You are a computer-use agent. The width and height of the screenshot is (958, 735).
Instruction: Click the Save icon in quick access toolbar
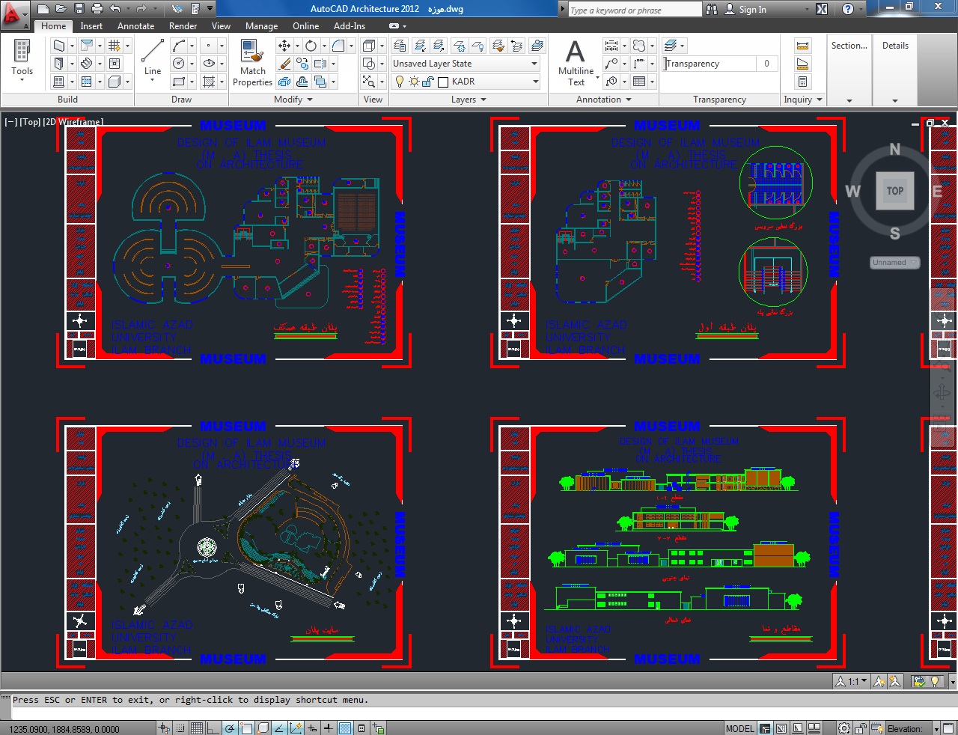[x=80, y=9]
